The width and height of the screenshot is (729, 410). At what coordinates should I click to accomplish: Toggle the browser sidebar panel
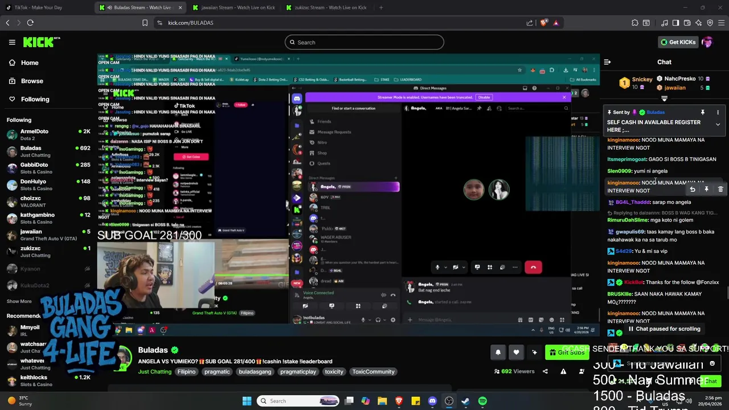(x=675, y=23)
